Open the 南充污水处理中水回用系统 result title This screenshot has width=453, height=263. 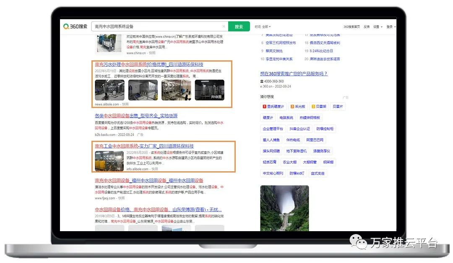149,64
